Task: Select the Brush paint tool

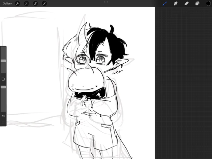Action: click(165, 3)
